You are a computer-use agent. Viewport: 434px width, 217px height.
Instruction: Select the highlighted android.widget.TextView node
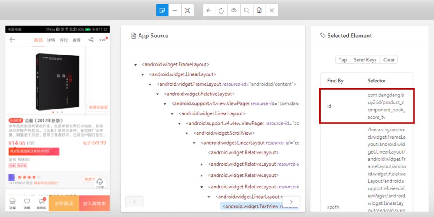260,206
